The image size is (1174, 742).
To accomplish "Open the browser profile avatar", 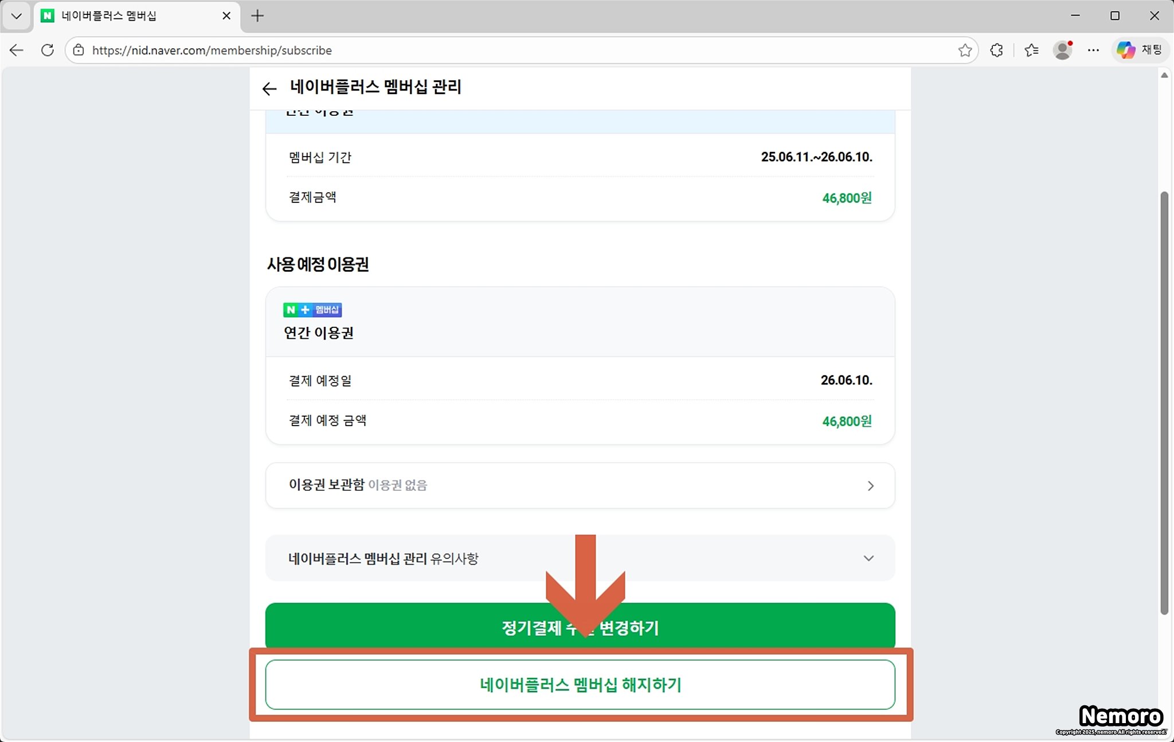I will [1062, 50].
